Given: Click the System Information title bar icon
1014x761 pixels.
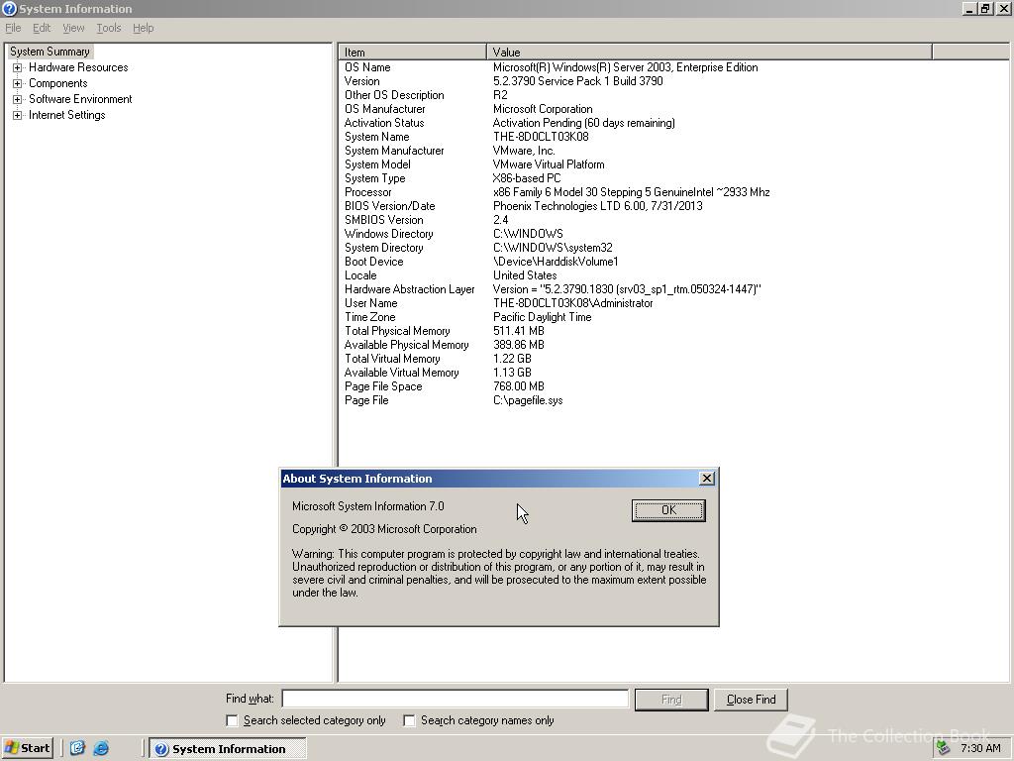Looking at the screenshot, I should click(x=9, y=8).
